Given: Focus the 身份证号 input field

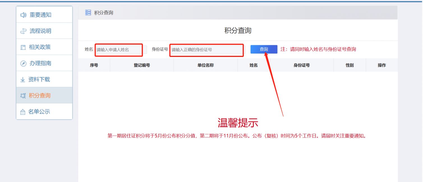Looking at the screenshot, I should (206, 50).
